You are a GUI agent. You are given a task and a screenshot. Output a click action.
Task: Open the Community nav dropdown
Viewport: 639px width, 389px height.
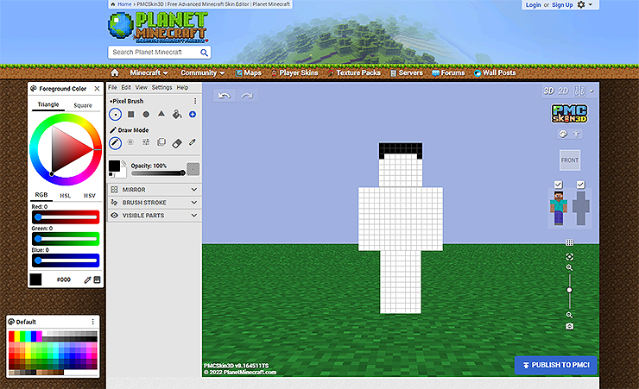[x=203, y=72]
